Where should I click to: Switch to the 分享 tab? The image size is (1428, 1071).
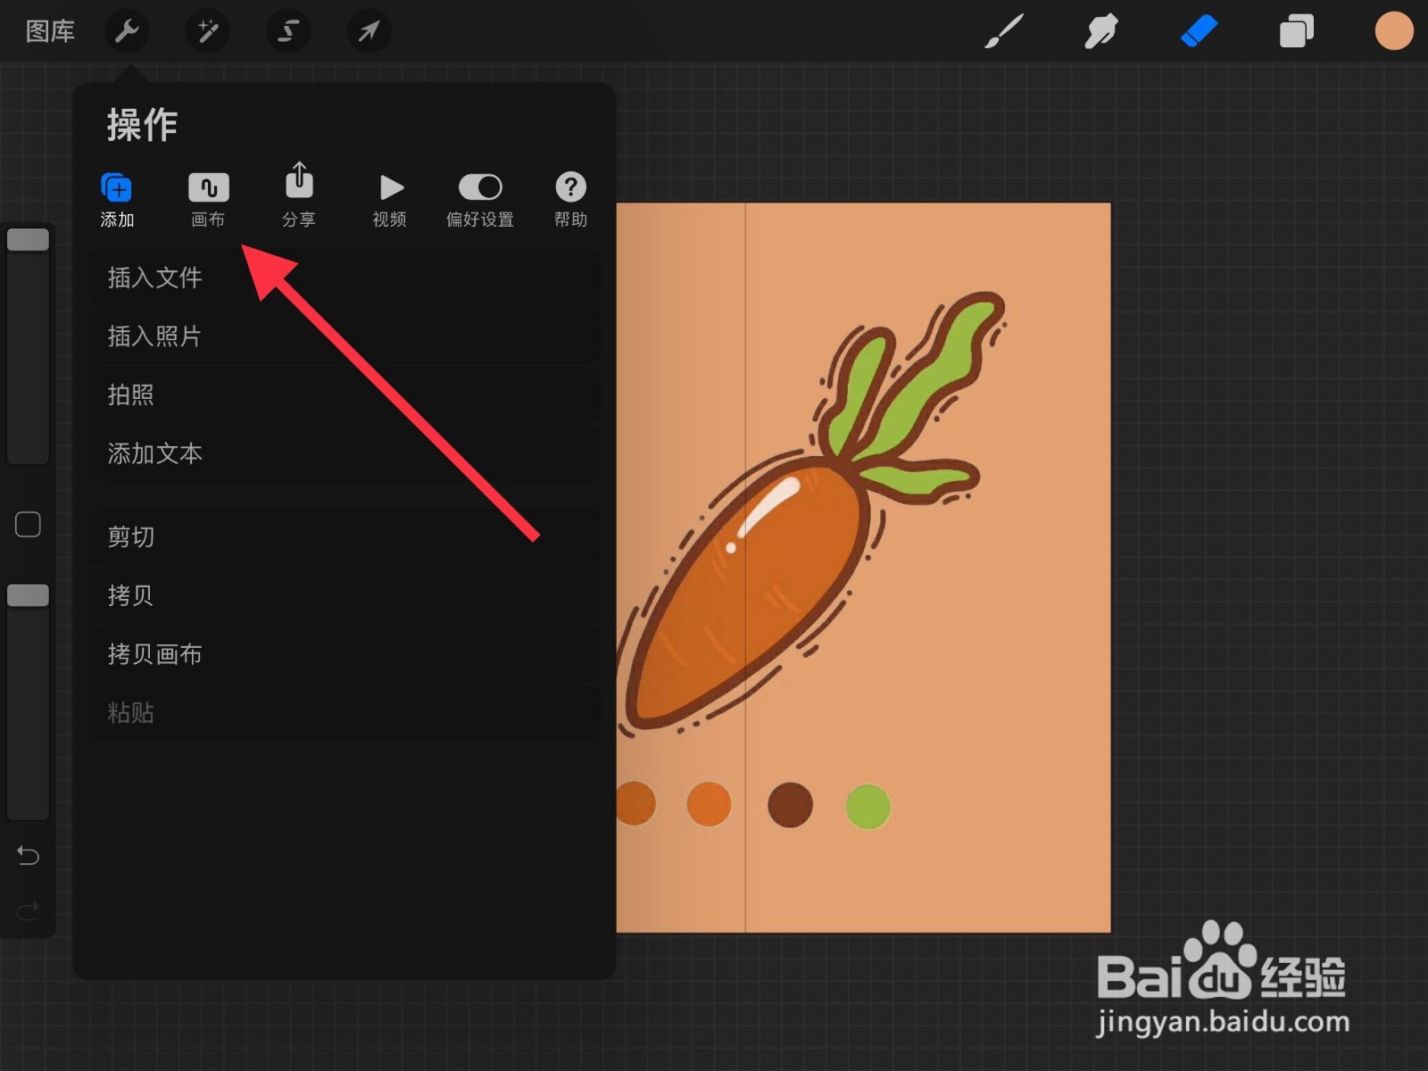point(299,196)
